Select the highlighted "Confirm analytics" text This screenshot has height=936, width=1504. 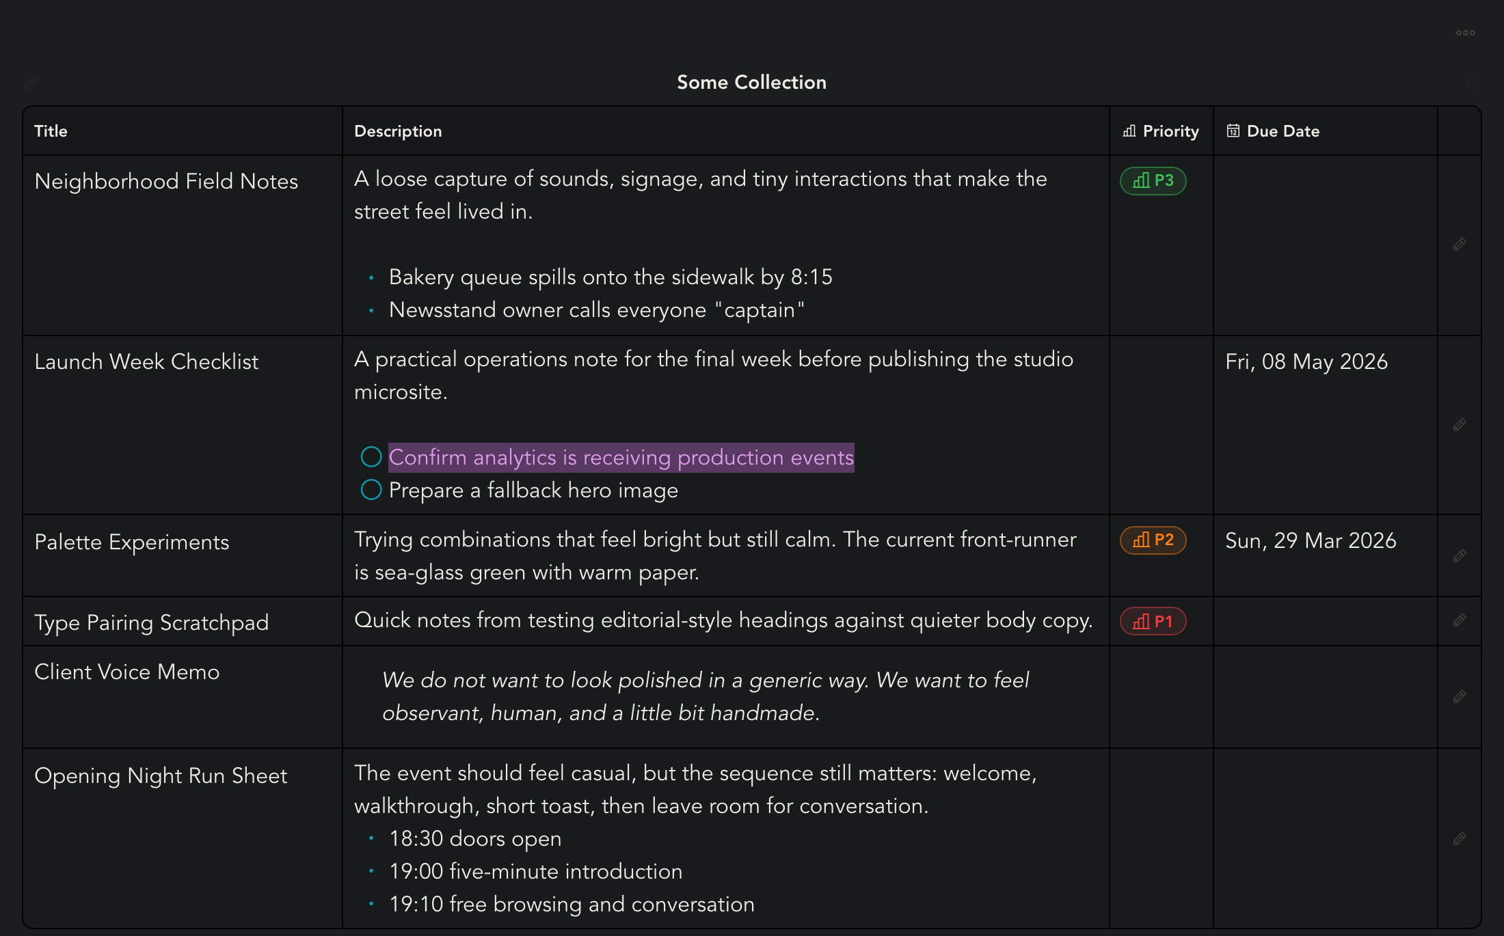click(621, 457)
